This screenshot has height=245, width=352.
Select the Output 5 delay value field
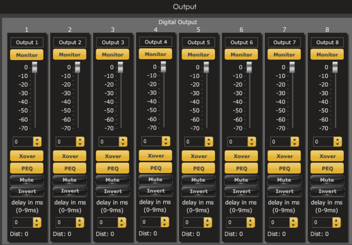pyautogui.click(x=191, y=223)
